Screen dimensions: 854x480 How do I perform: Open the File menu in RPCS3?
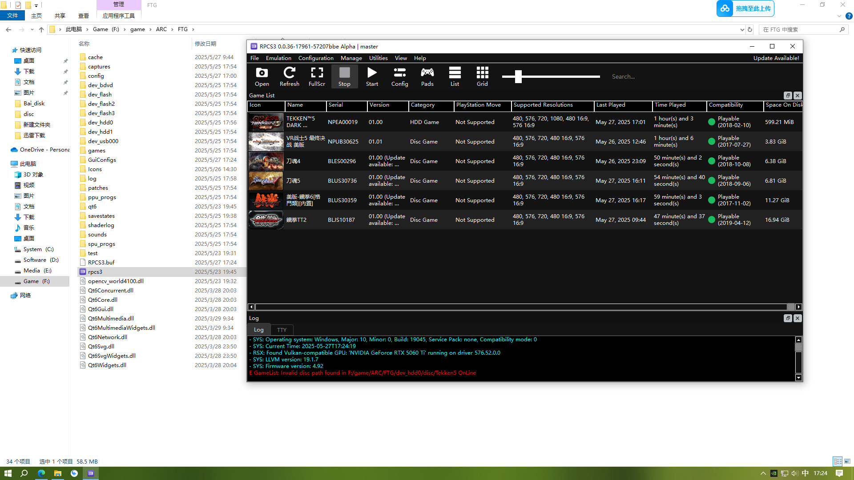254,58
